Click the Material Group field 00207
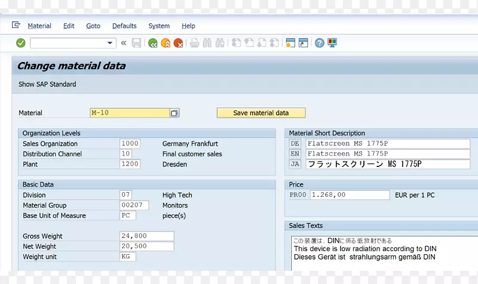Image resolution: width=478 pixels, height=284 pixels. point(134,205)
